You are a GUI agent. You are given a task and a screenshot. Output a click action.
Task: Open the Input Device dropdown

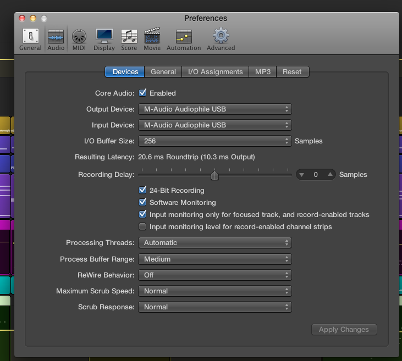(215, 125)
